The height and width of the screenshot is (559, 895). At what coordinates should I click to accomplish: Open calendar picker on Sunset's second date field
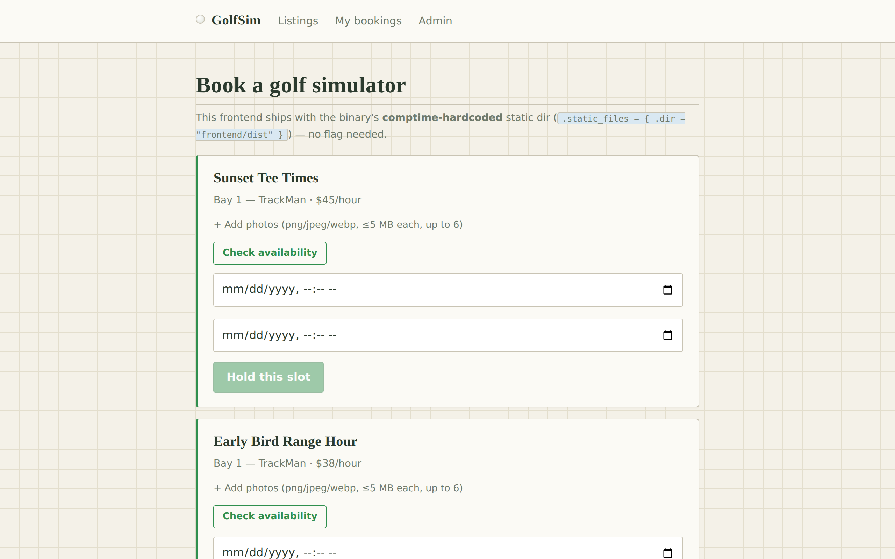pyautogui.click(x=667, y=335)
